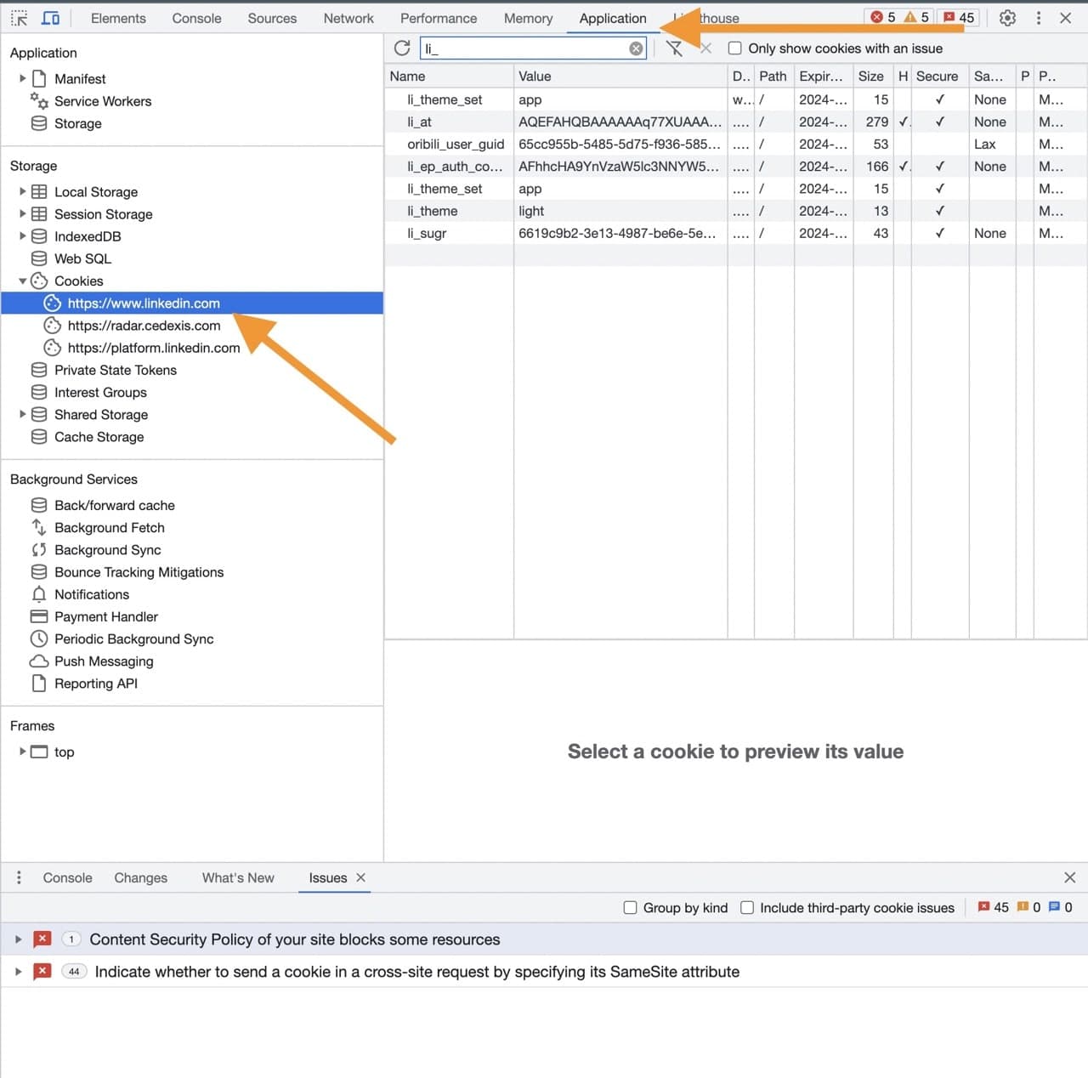Open the Network tab
Image resolution: width=1088 pixels, height=1078 pixels.
point(348,18)
